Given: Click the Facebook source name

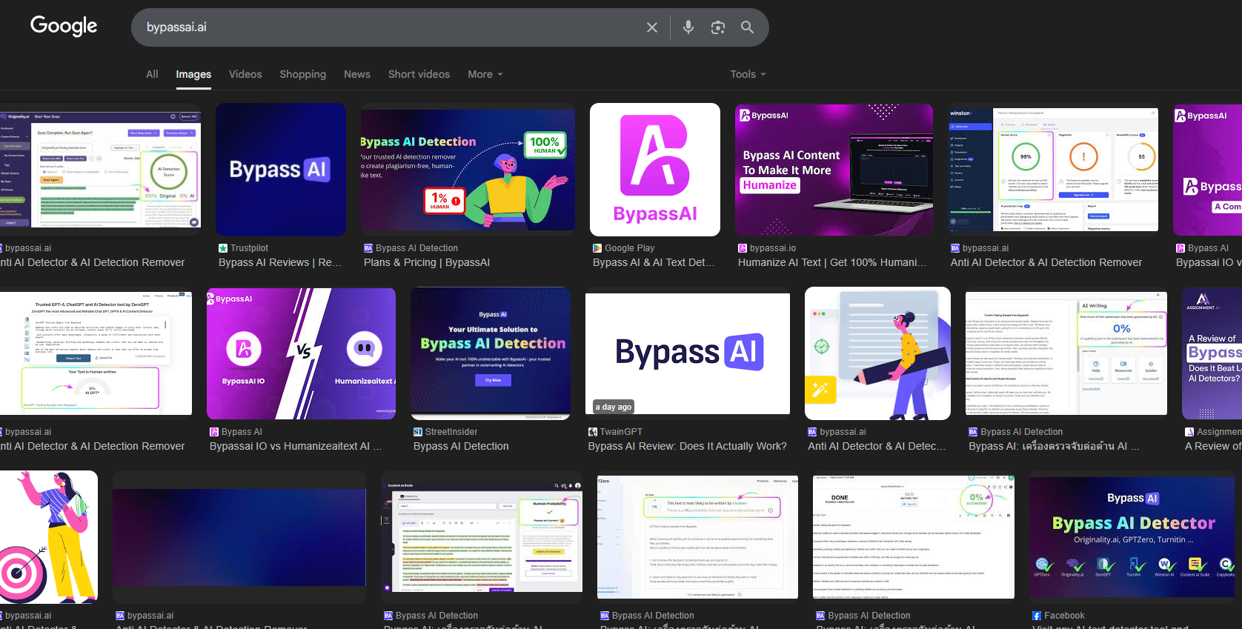Looking at the screenshot, I should coord(1064,616).
